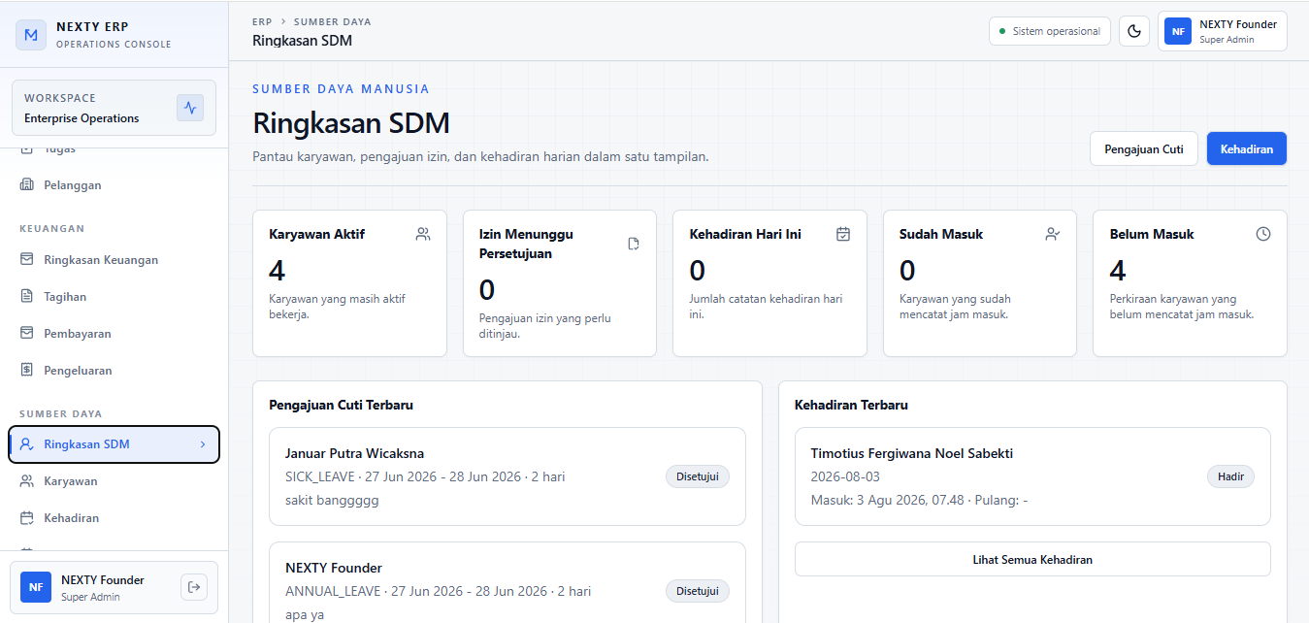
Task: Click the Ringkasan SDM user-check icon
Action: click(27, 444)
